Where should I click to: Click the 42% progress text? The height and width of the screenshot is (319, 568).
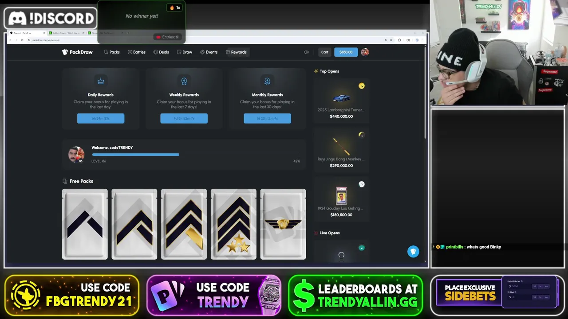click(297, 161)
